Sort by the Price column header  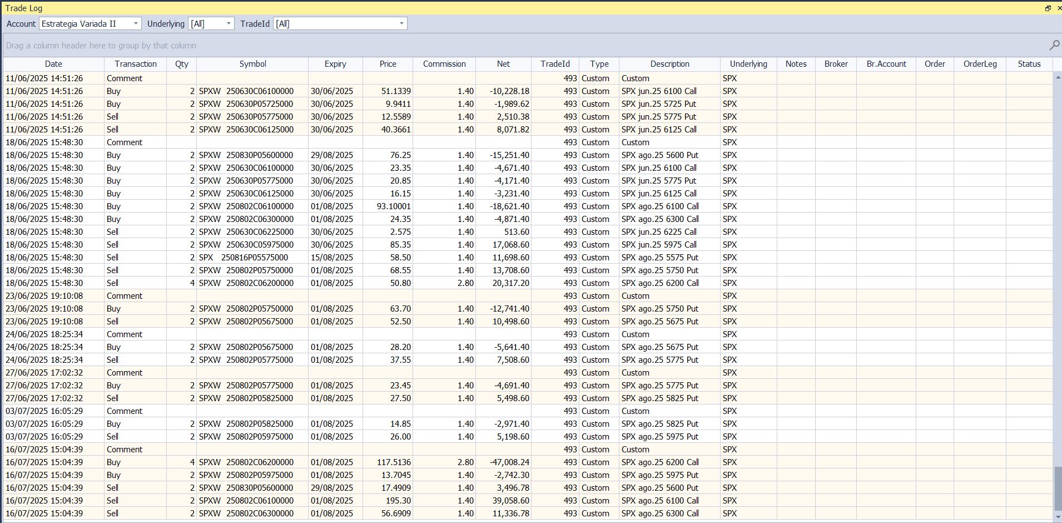(x=388, y=64)
